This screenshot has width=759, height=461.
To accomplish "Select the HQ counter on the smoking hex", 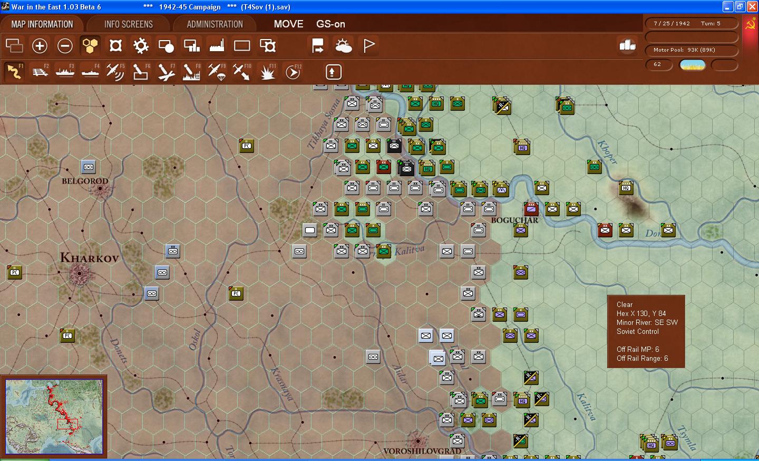I will click(x=626, y=187).
